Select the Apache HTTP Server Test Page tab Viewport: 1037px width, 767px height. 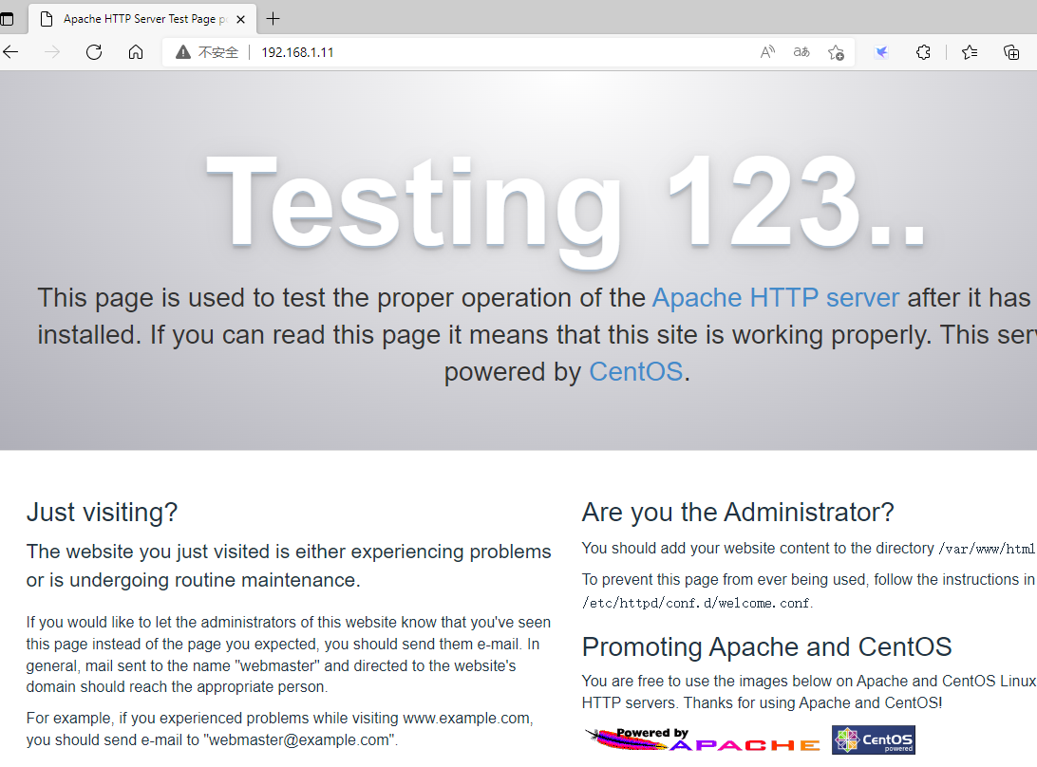coord(141,19)
